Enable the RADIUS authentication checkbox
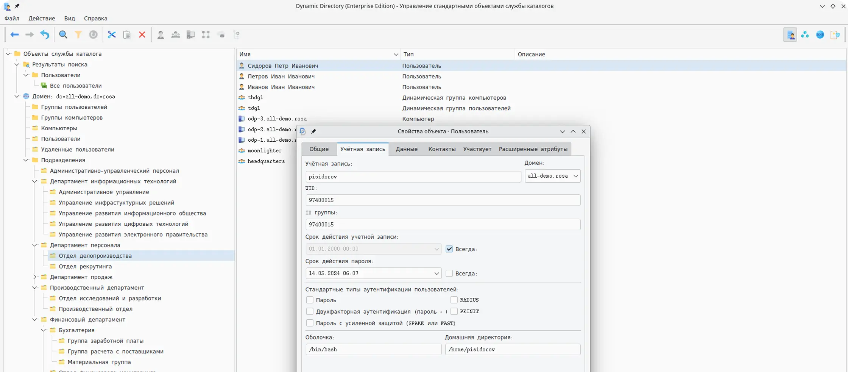The height and width of the screenshot is (372, 848). (x=454, y=300)
